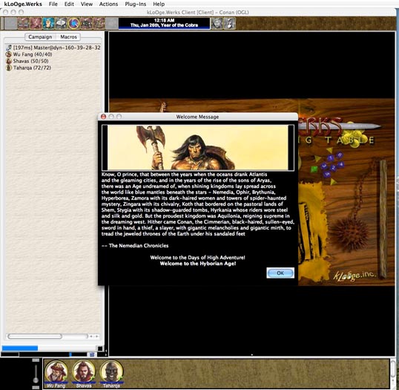
Task: Click the blue-haired figure toolbar icon
Action: point(48,24)
